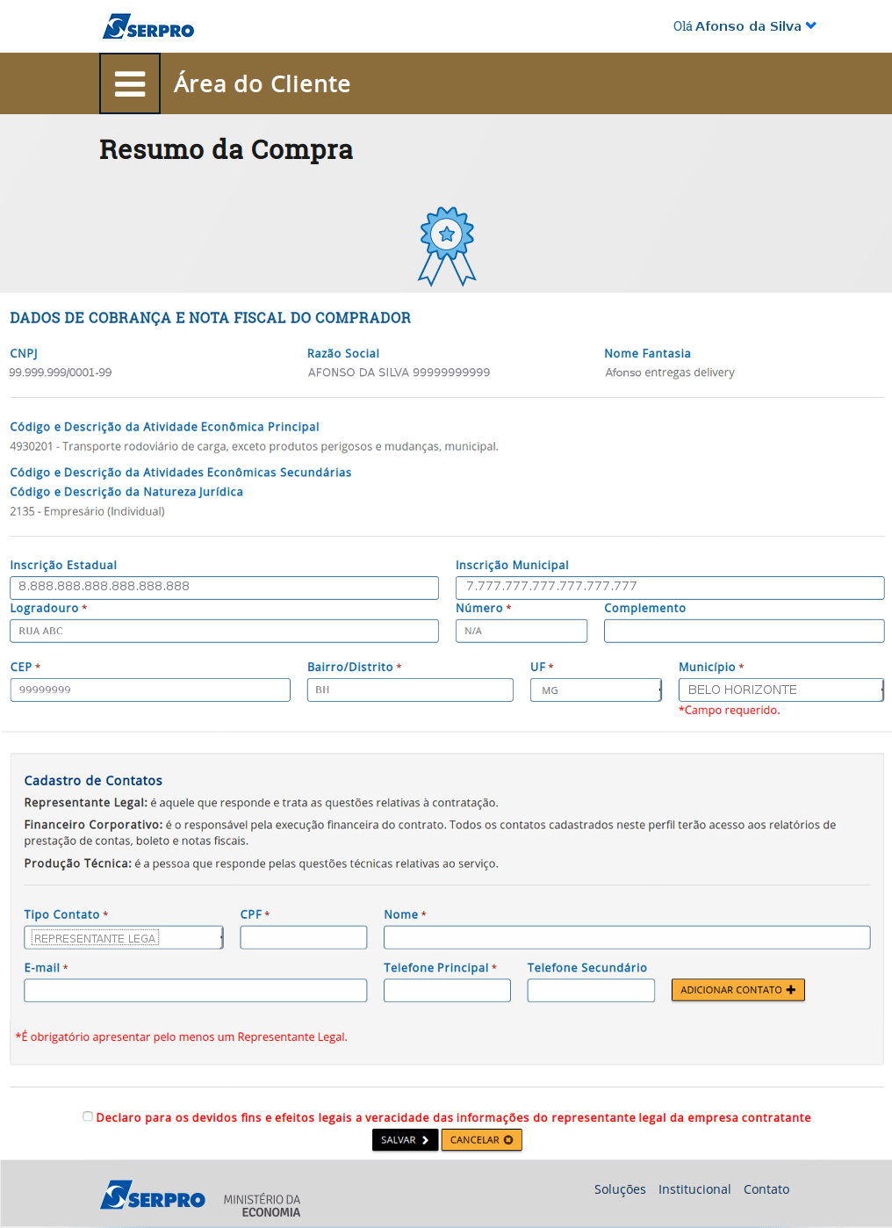Open Soluções footer link
Screen dimensions: 892x1228
tap(620, 1189)
